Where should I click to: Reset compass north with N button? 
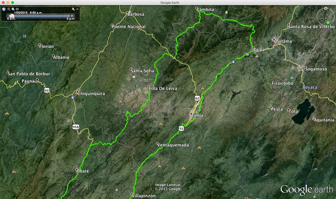325,8
